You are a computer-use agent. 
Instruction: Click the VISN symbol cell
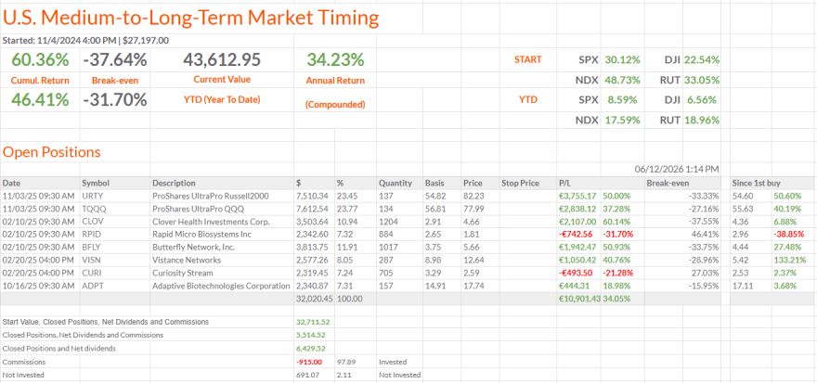pos(92,260)
